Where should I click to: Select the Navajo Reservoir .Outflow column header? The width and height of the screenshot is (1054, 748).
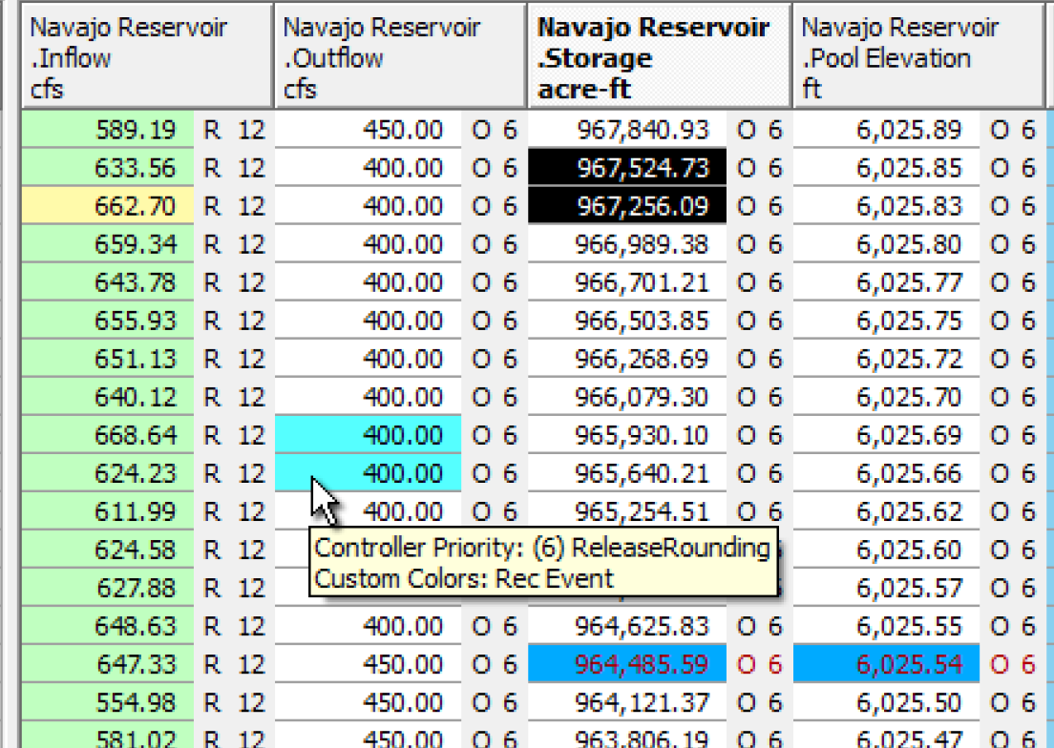click(x=399, y=57)
